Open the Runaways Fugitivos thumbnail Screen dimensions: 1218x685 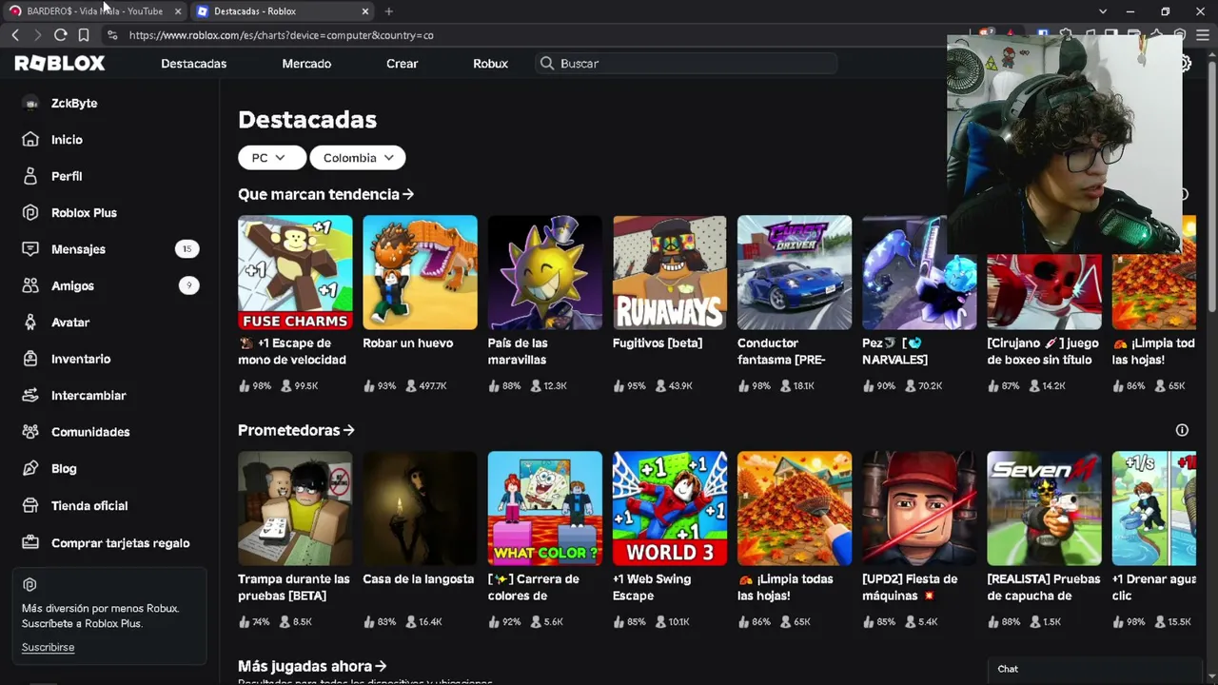tap(670, 272)
